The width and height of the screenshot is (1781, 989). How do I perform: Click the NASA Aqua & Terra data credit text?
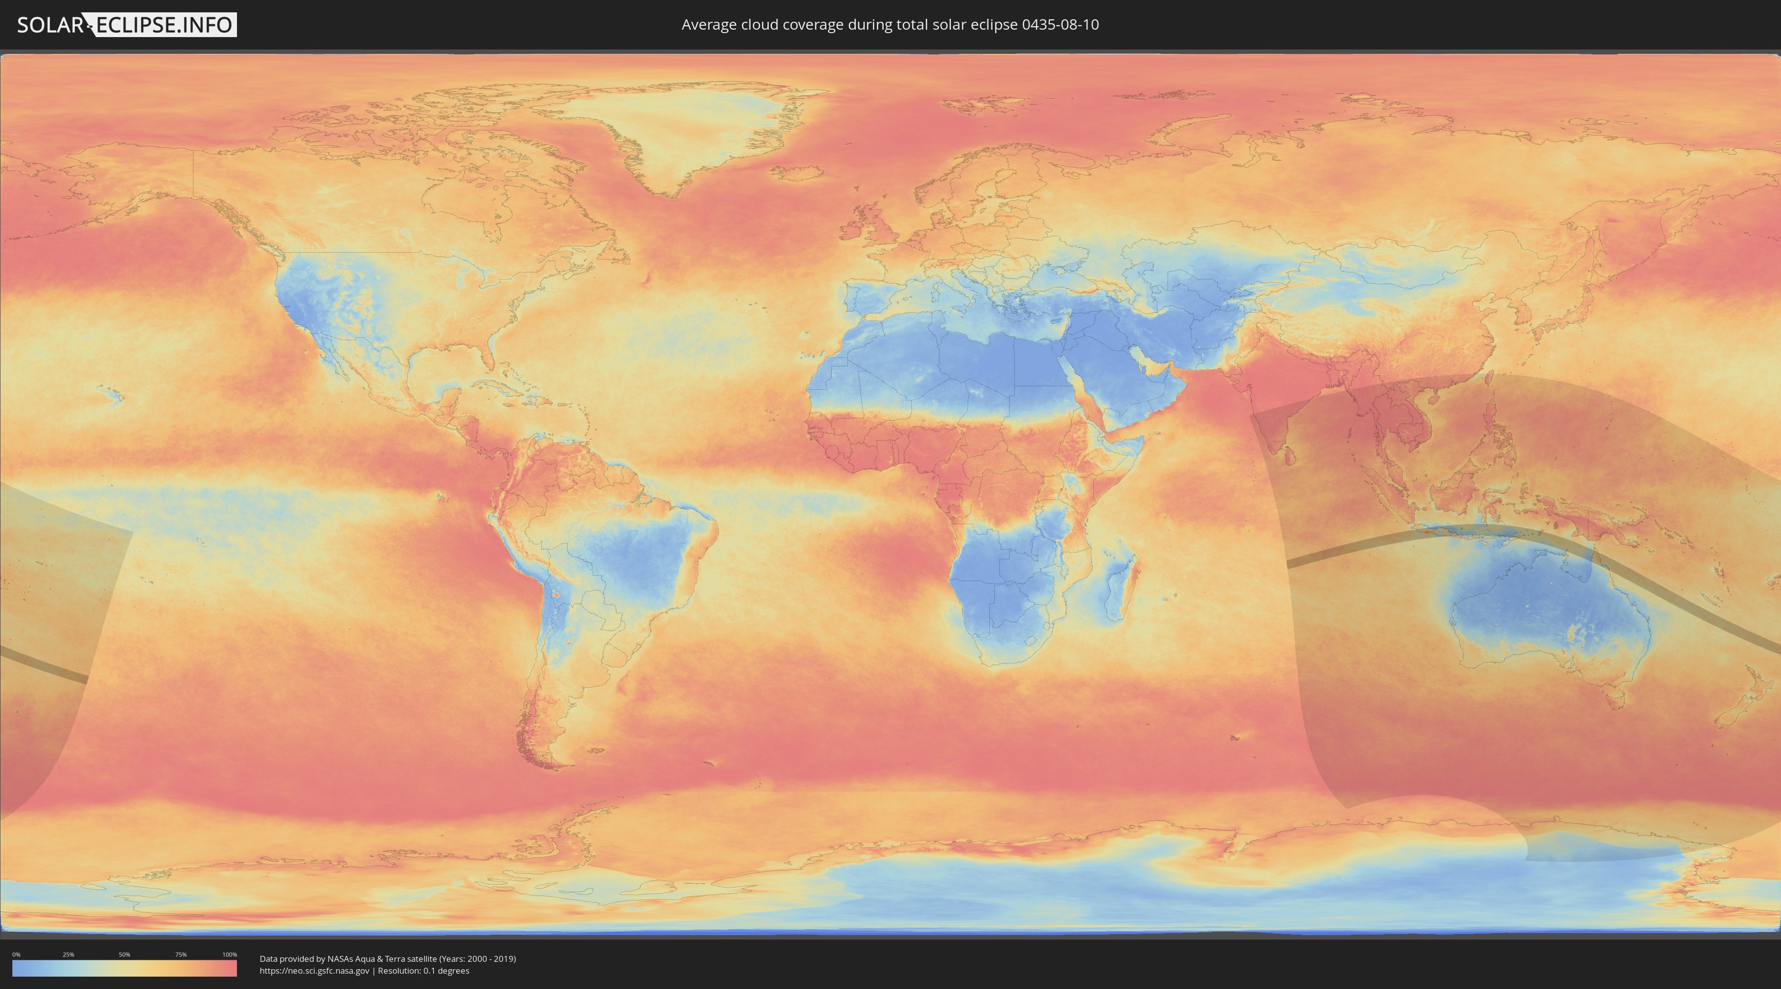pos(388,959)
